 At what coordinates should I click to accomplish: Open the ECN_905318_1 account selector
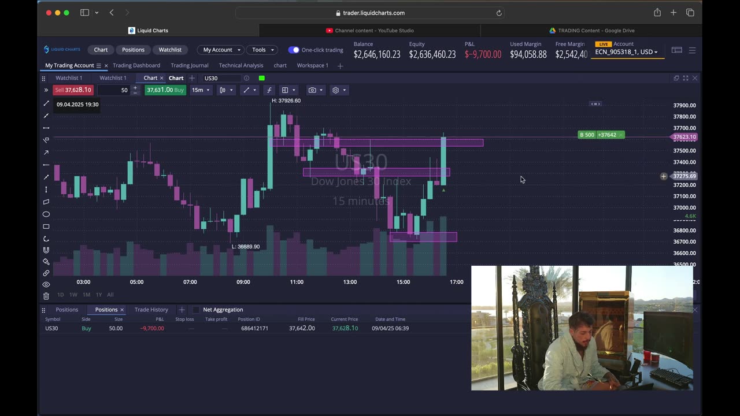coord(626,52)
